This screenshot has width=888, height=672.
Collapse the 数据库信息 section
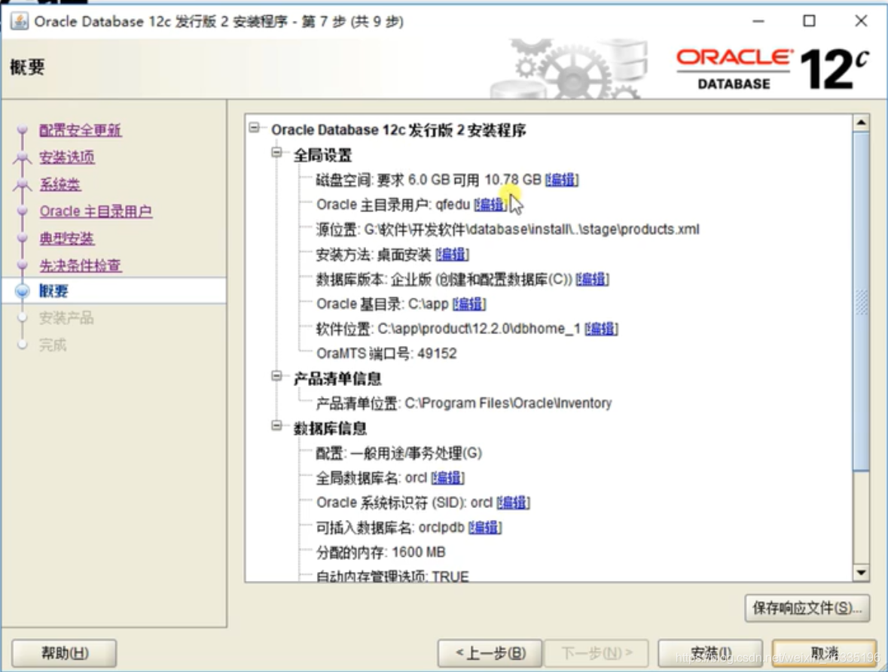277,425
